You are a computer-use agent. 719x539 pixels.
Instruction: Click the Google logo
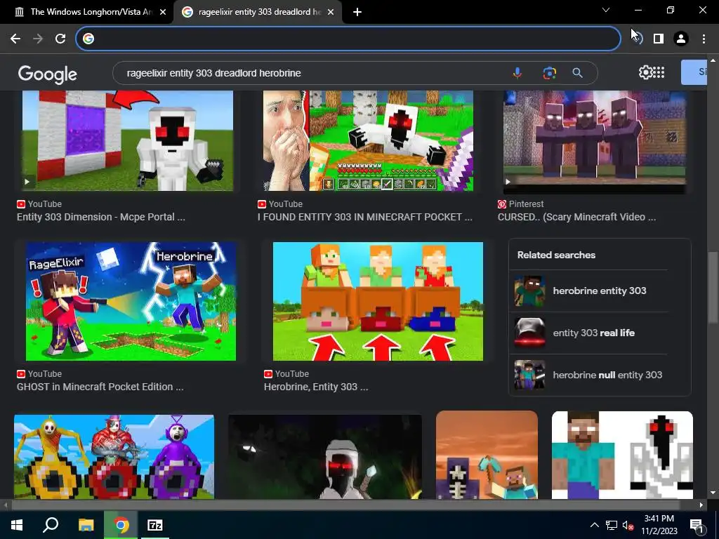[47, 74]
